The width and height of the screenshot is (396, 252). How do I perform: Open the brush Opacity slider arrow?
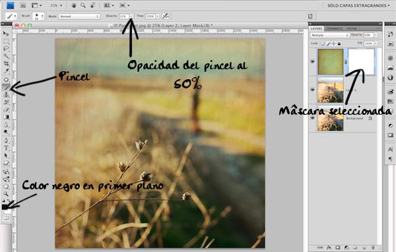131,16
